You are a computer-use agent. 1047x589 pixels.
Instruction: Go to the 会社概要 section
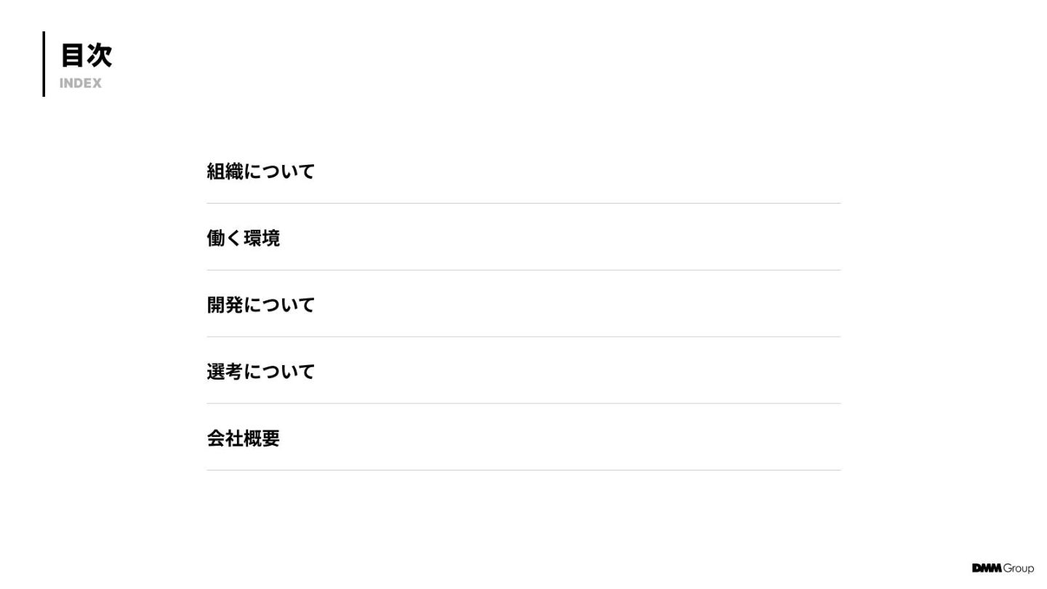tap(243, 438)
